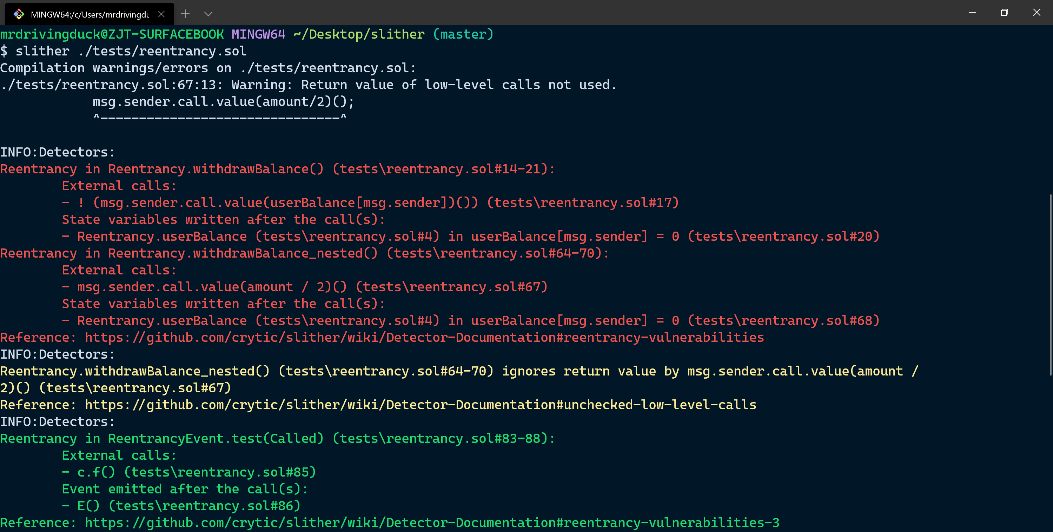
Task: Click 'Event emitted after the call(s):' line
Action: pyautogui.click(x=185, y=489)
